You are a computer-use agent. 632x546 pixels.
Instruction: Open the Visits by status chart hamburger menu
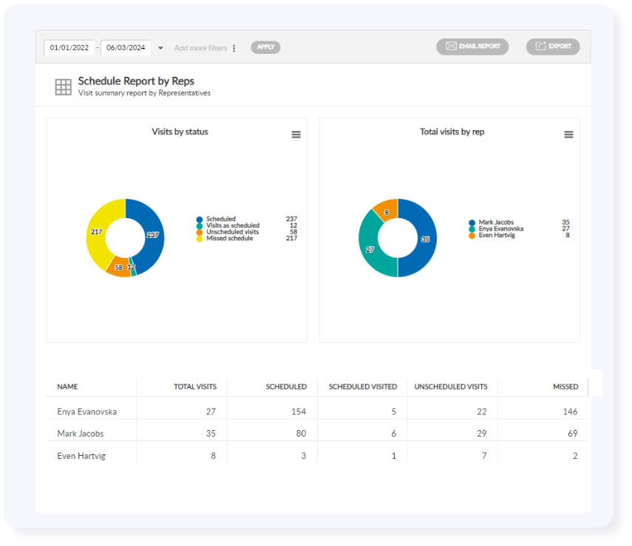point(296,134)
